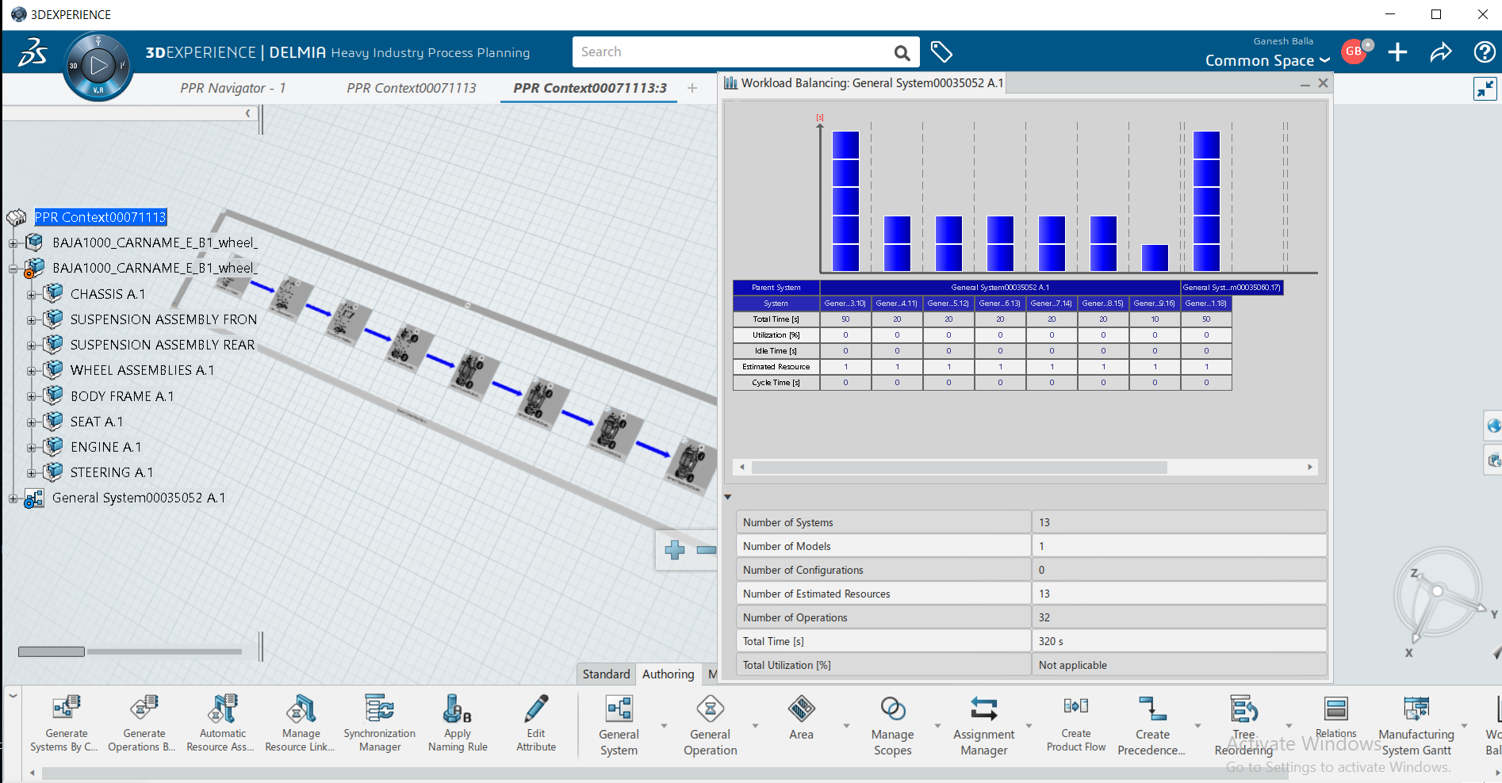Click the Relations tool
The width and height of the screenshot is (1502, 783).
(1336, 717)
